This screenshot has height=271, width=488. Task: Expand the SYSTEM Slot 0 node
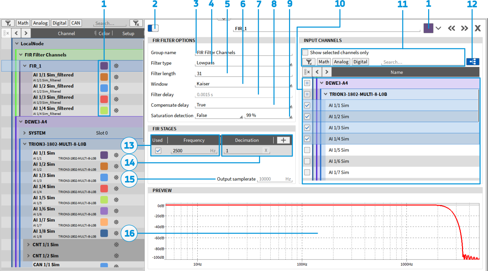tap(25, 133)
